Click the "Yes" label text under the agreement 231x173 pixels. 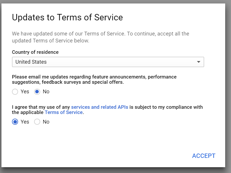[x=25, y=122]
